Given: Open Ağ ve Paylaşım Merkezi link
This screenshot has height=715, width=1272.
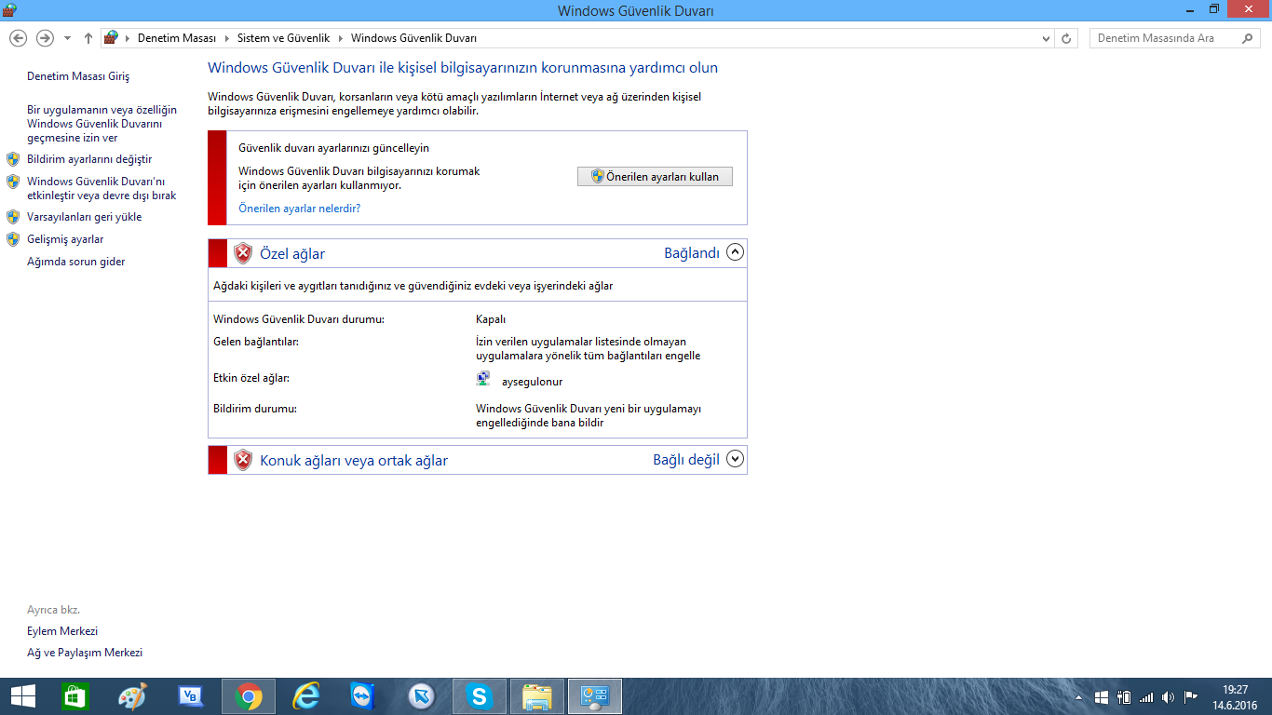Looking at the screenshot, I should coord(85,654).
